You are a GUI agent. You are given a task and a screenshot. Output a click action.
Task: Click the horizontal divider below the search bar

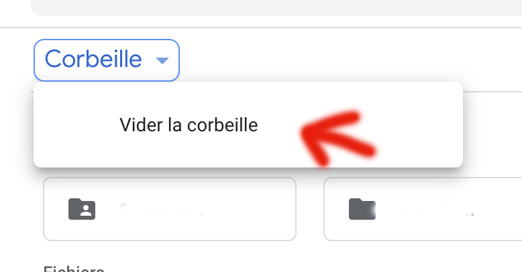(261, 27)
